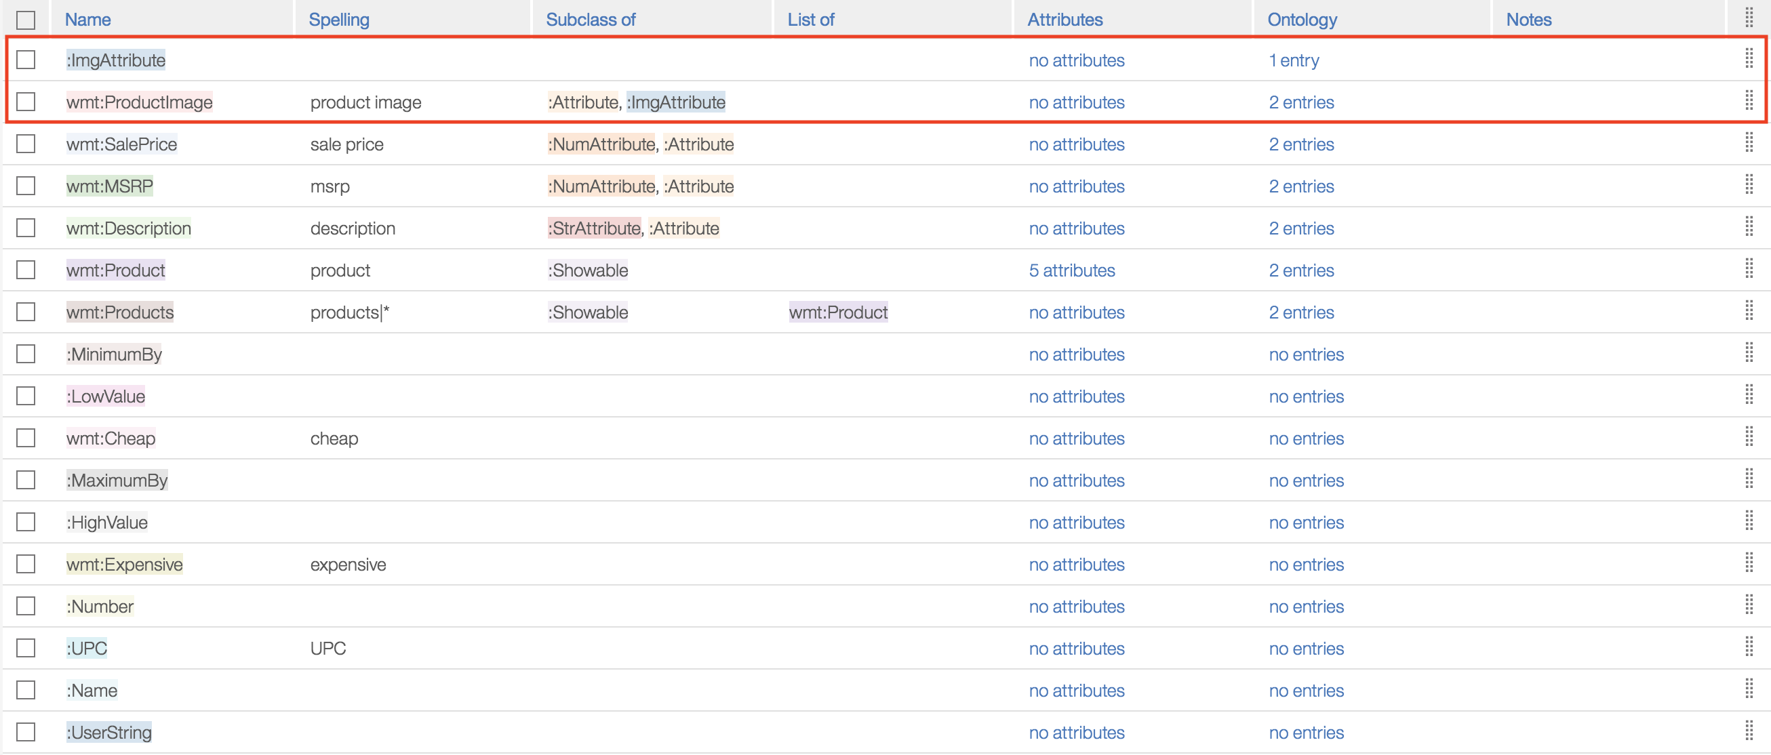The height and width of the screenshot is (755, 1771).
Task: Click drag handle icon in :MinimumBy row
Action: 1749,353
